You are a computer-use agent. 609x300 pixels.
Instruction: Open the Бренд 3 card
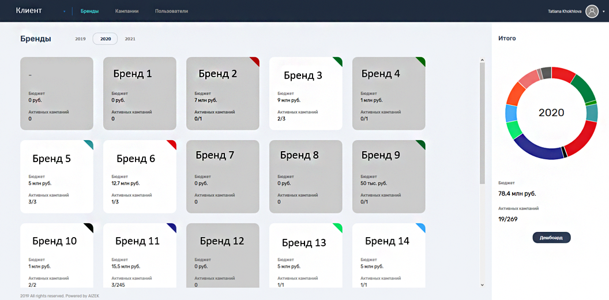305,93
